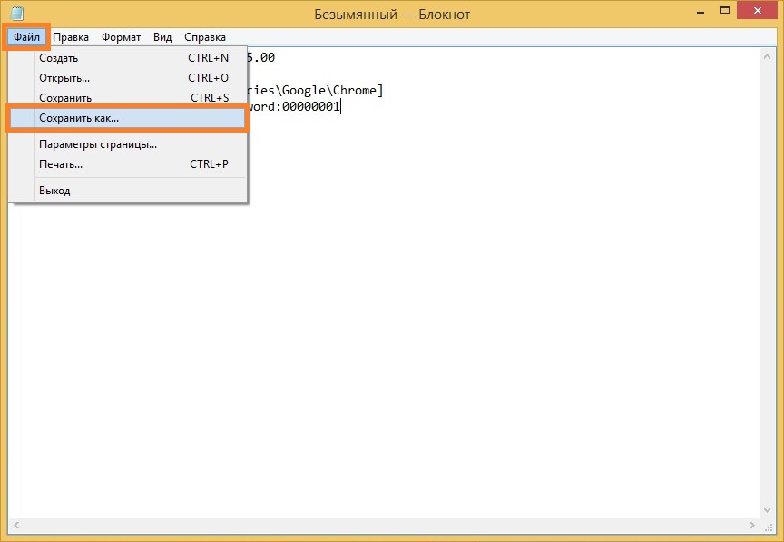Select the Открыть... menu entry
Screen dimensions: 784x542
[64, 78]
